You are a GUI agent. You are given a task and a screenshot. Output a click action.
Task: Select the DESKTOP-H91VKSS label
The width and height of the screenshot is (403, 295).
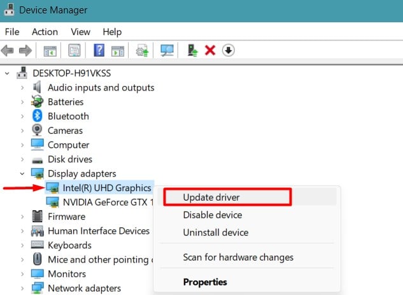click(72, 73)
